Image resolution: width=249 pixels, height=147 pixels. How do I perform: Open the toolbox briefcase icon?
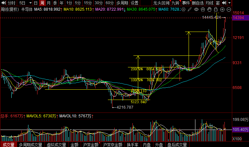pyautogui.click(x=203, y=10)
